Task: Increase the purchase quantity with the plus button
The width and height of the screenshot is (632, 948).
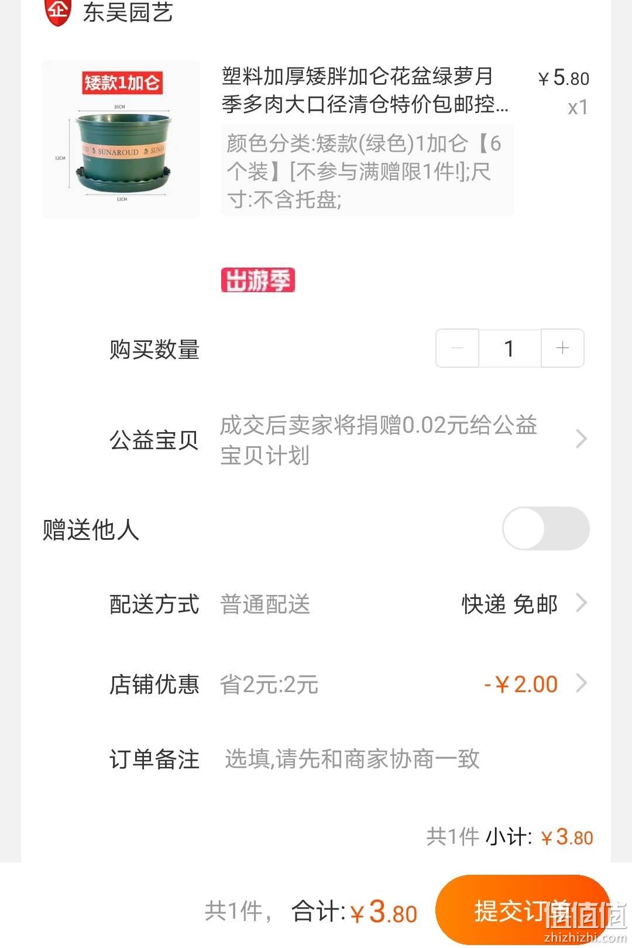Action: pos(562,348)
